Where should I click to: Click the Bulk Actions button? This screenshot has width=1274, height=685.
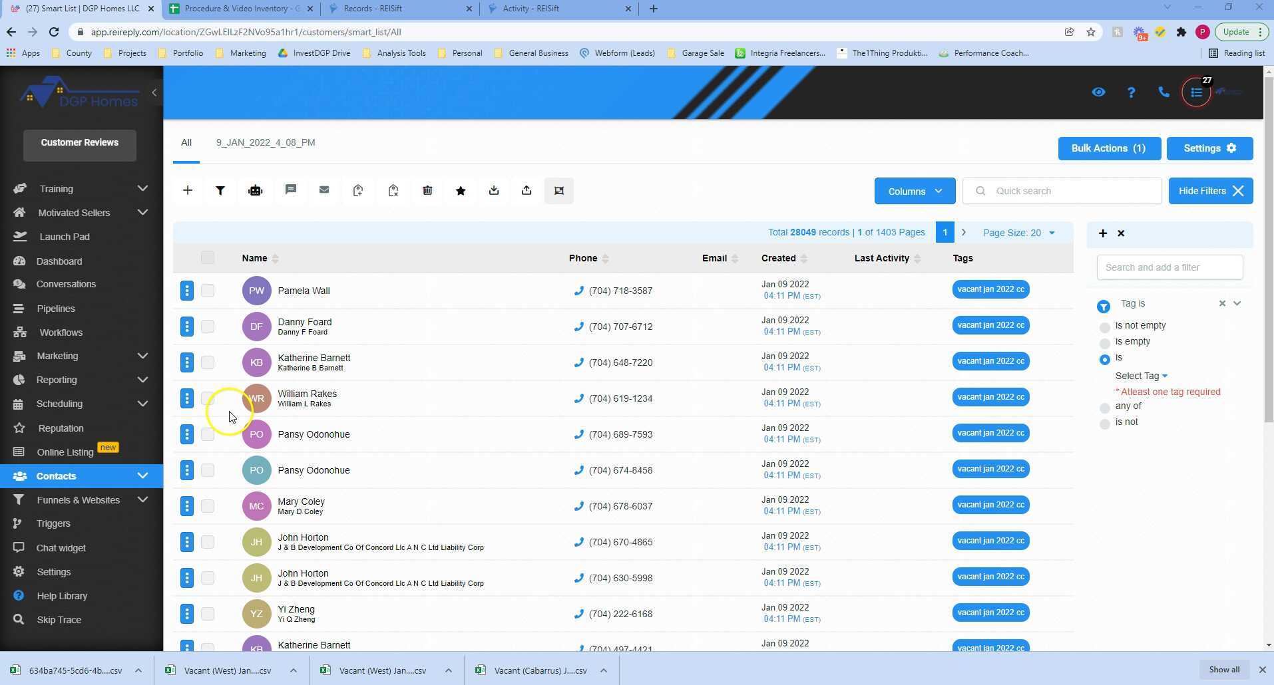point(1108,148)
